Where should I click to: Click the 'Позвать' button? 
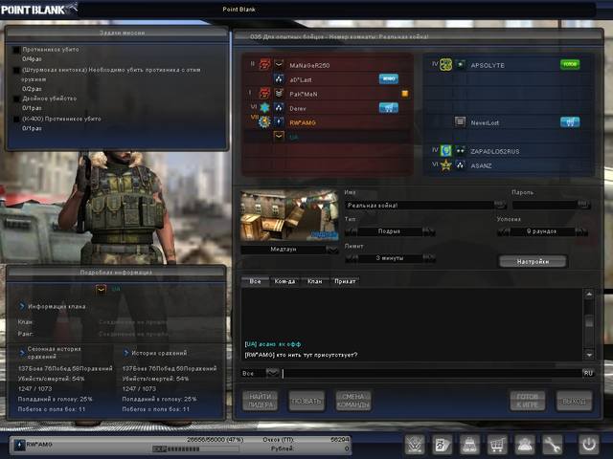tap(306, 401)
